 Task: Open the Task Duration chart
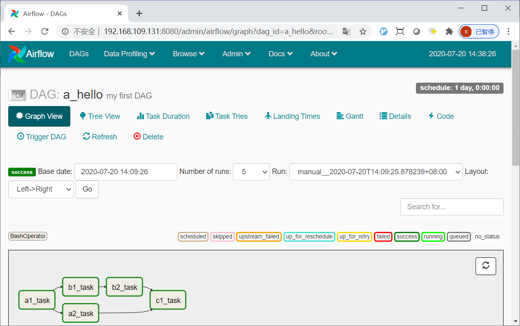pyautogui.click(x=163, y=116)
